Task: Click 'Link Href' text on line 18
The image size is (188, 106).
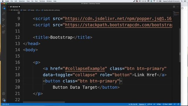Action: click(x=146, y=75)
